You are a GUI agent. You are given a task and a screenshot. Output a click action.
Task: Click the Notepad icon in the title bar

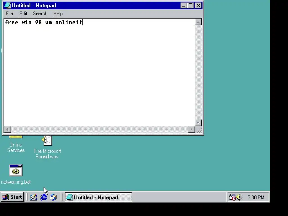click(x=8, y=5)
